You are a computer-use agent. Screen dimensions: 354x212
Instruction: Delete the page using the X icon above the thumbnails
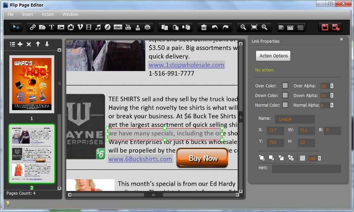tap(29, 44)
